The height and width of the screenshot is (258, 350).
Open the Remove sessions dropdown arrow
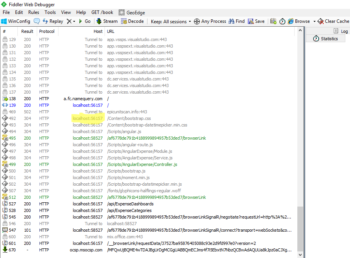[74, 21]
